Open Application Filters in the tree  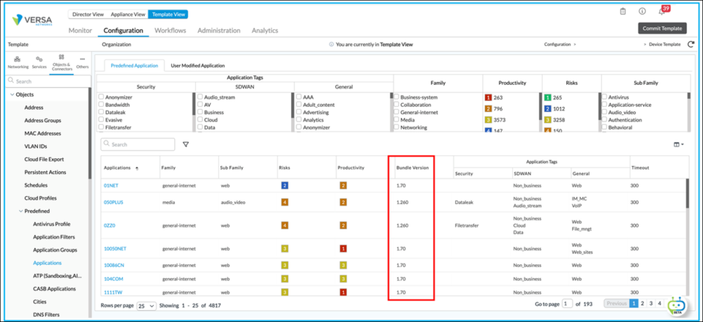pyautogui.click(x=54, y=237)
